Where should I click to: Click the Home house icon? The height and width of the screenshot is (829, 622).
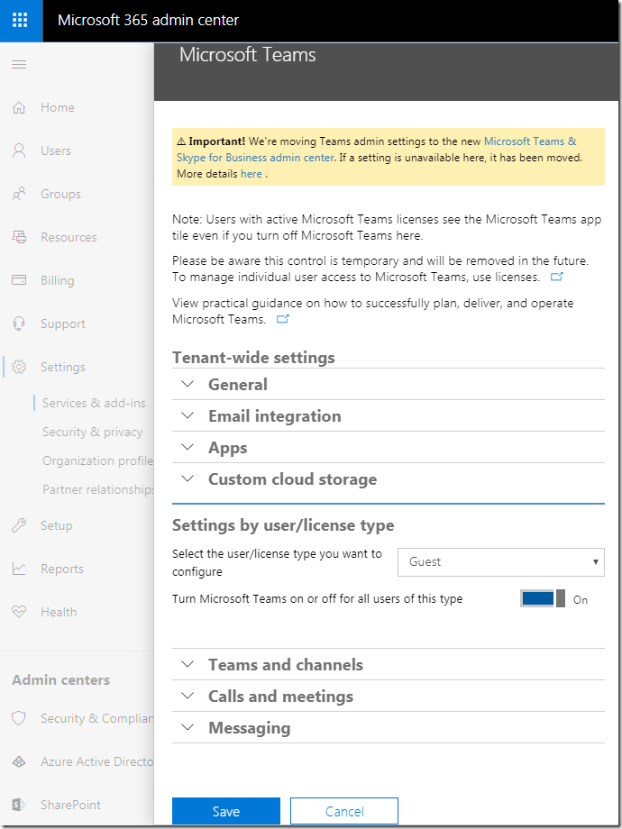(19, 107)
